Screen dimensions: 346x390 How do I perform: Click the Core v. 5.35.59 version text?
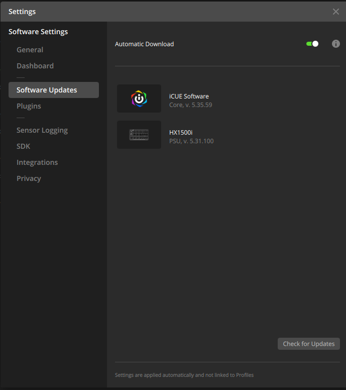click(191, 105)
